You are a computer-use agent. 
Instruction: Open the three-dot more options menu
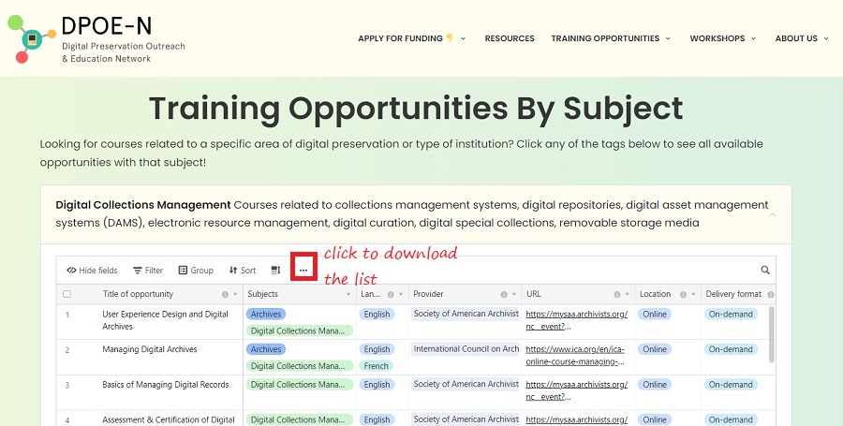pyautogui.click(x=303, y=270)
